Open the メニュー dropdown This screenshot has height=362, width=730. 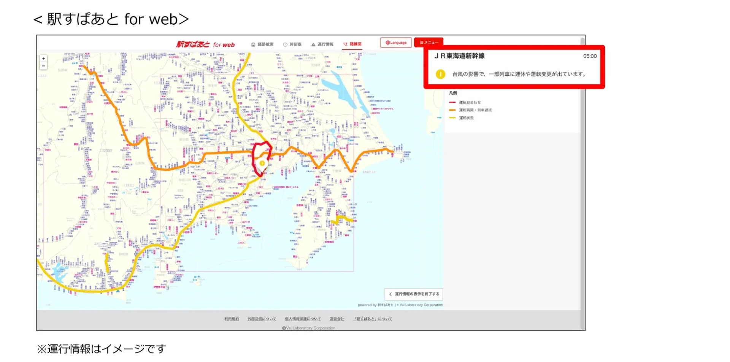(x=430, y=43)
